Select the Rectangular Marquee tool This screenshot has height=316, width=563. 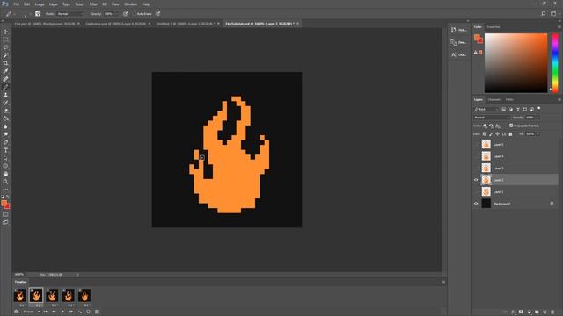[5, 39]
